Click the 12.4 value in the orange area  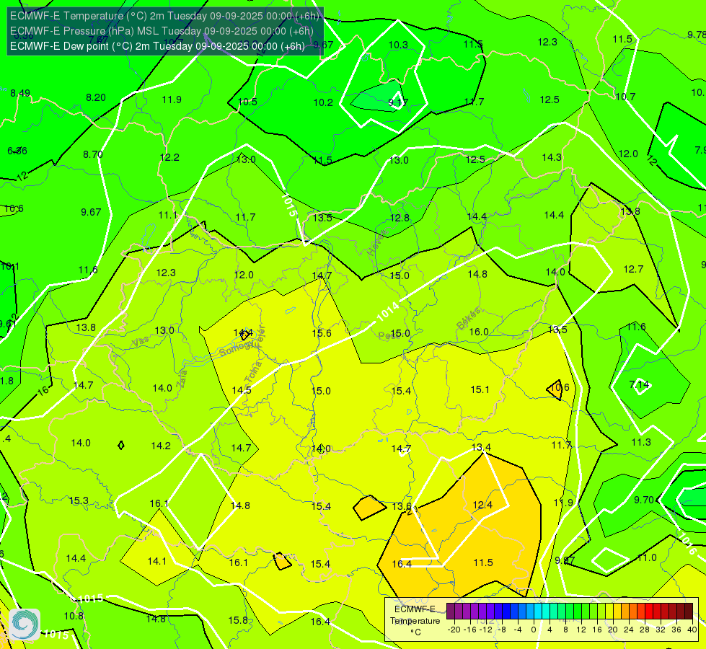pos(482,505)
